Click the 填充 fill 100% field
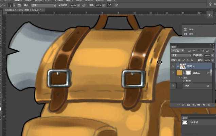The width and height of the screenshot is (216, 136). (x=207, y=60)
